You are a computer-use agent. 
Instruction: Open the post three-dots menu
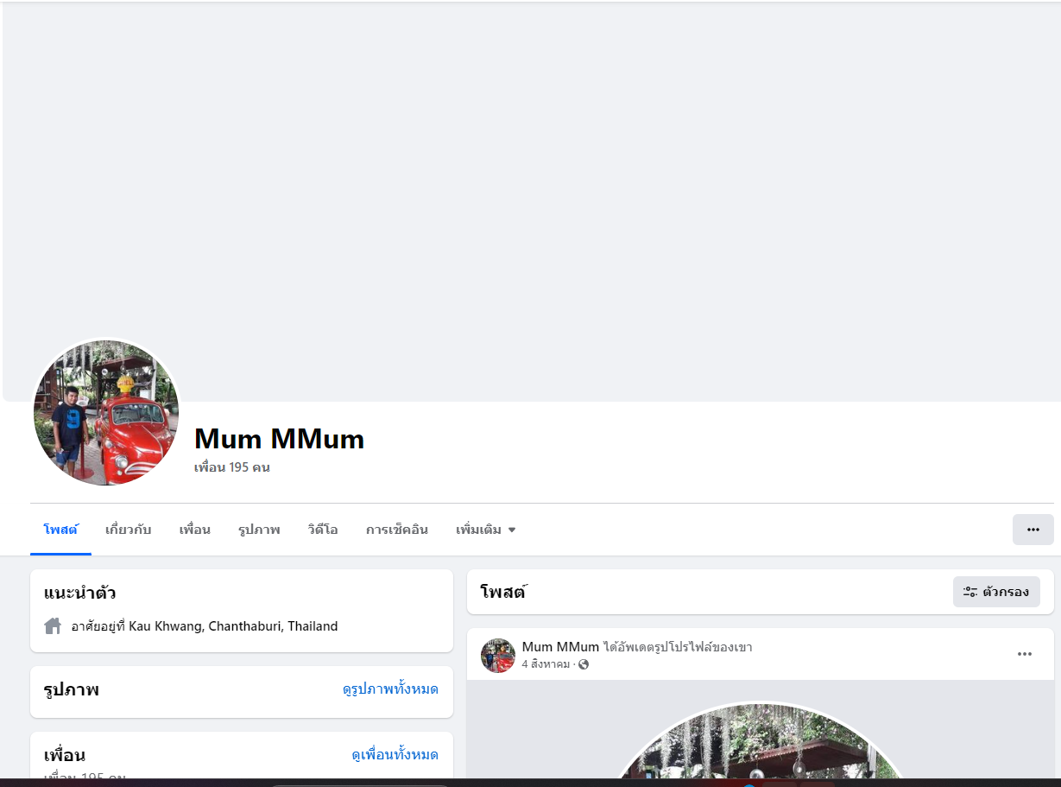tap(1025, 654)
